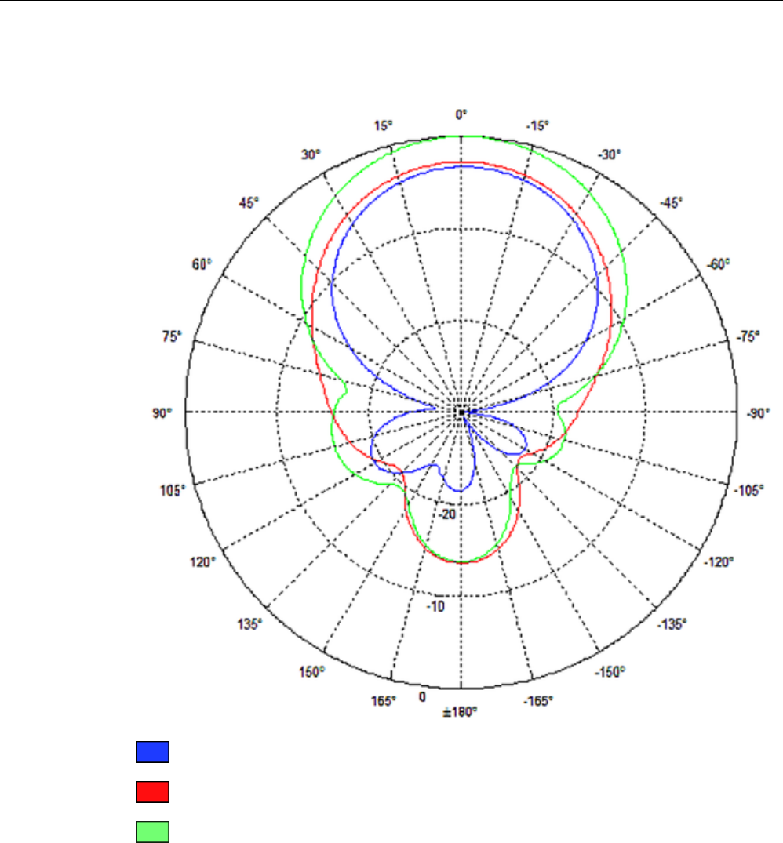Viewport: 783px width, 843px height.
Task: Click the 105° angle label
Action: tap(173, 490)
